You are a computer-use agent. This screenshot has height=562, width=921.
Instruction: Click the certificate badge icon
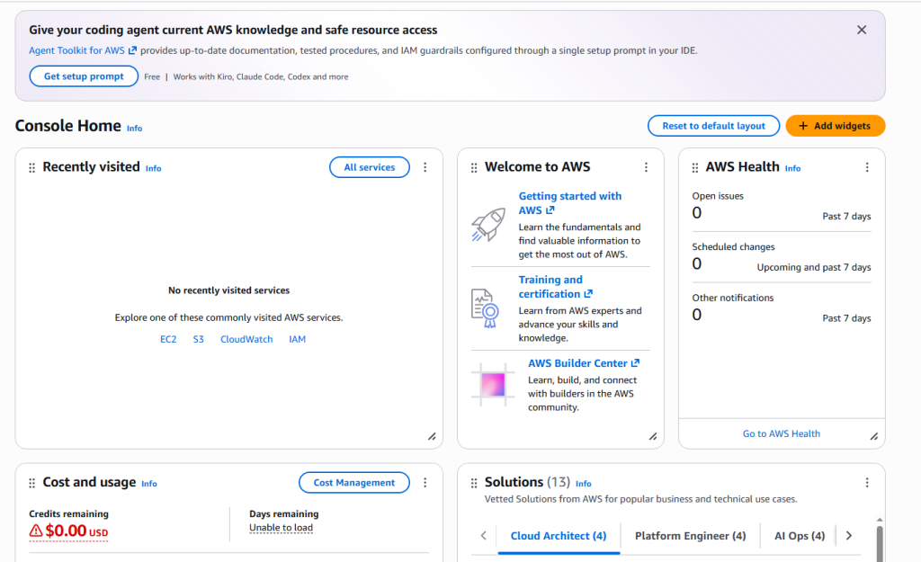485,308
